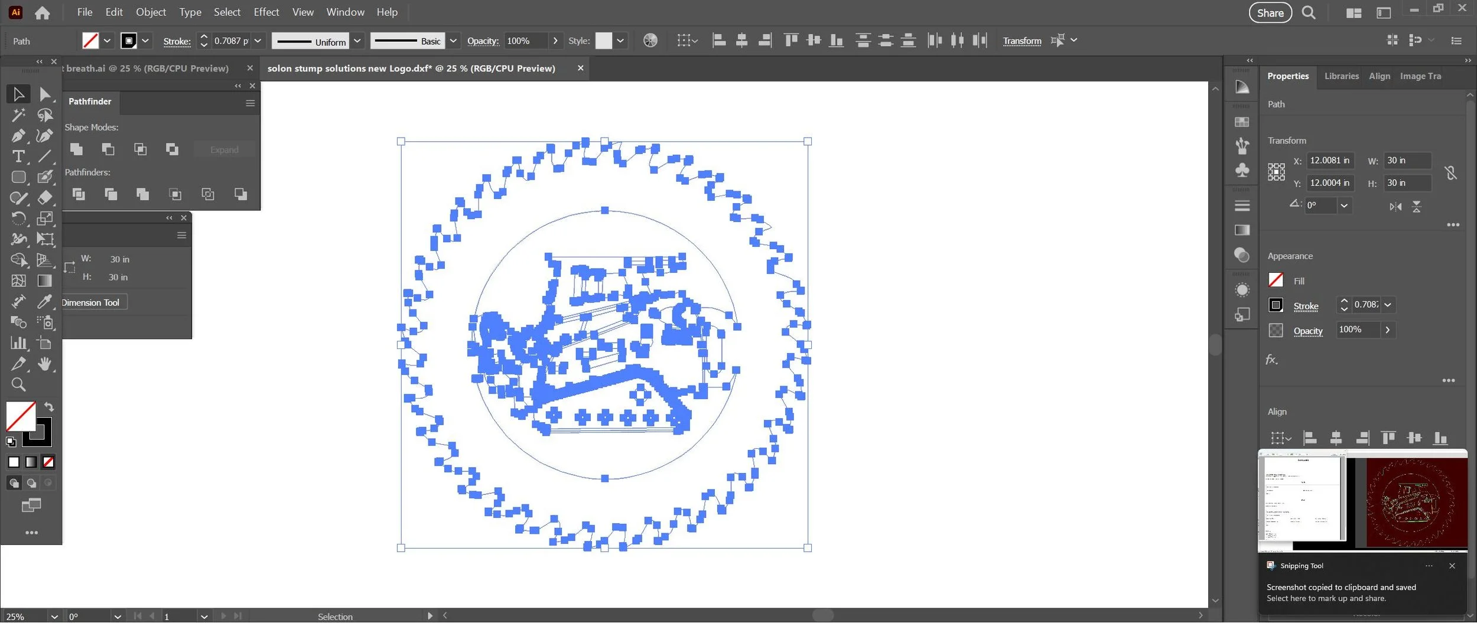Select the Column Graph tool

18,343
